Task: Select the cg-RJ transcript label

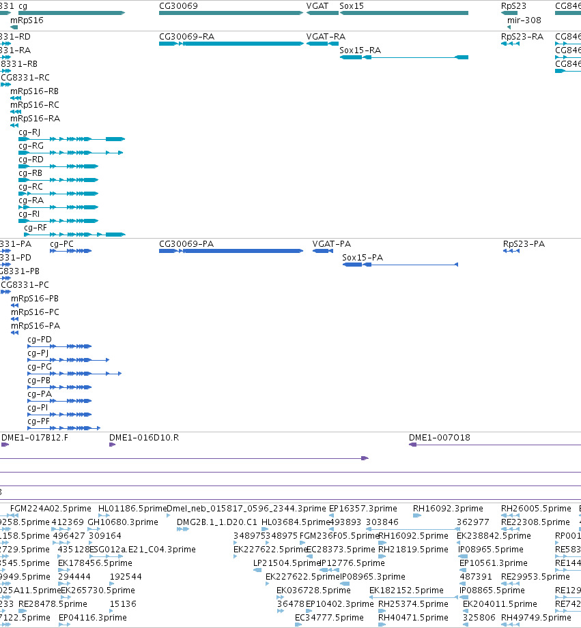Action: 29,132
